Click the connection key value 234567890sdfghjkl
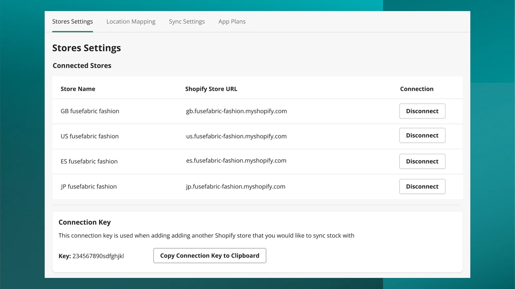515x289 pixels. (x=98, y=256)
